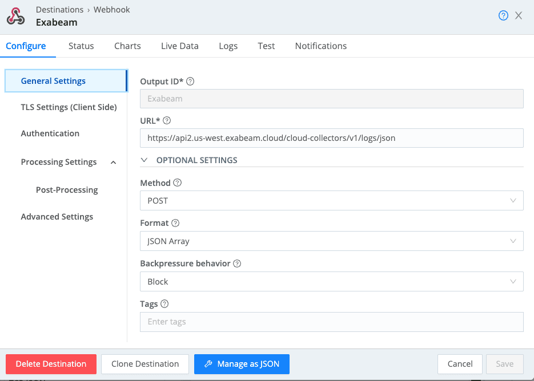Click the Delete Destination button

click(51, 364)
